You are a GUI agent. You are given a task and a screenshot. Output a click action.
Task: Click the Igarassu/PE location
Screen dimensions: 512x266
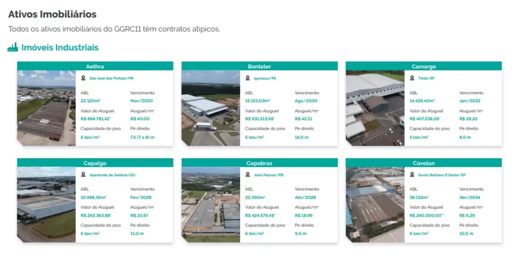pos(265,78)
